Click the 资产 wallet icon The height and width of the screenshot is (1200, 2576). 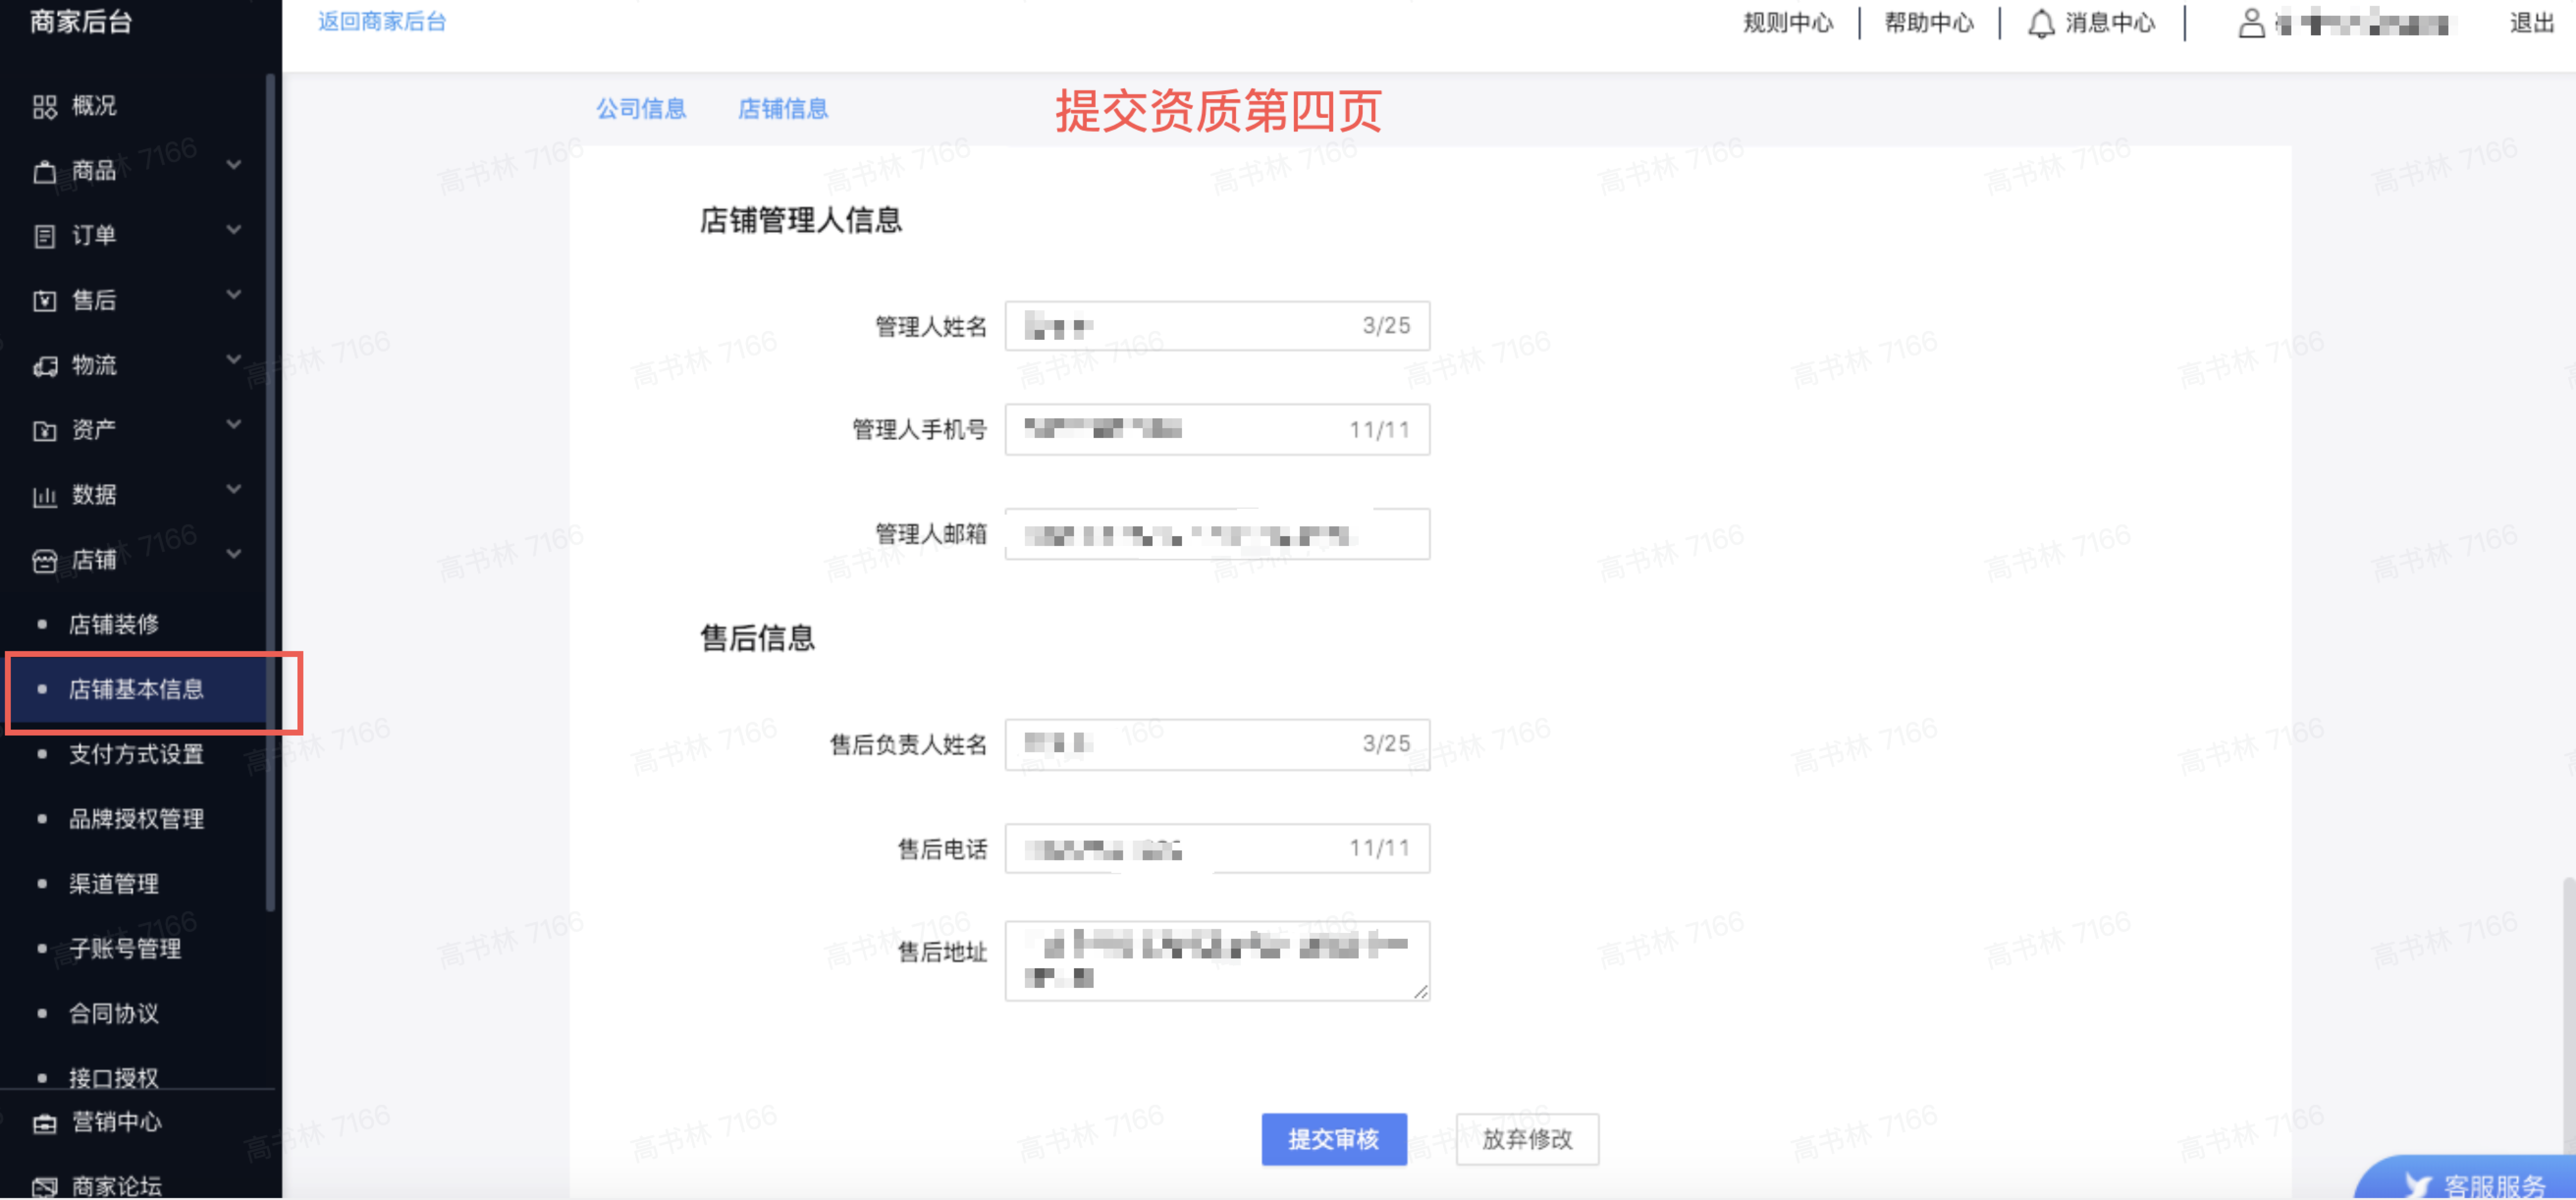(x=44, y=431)
